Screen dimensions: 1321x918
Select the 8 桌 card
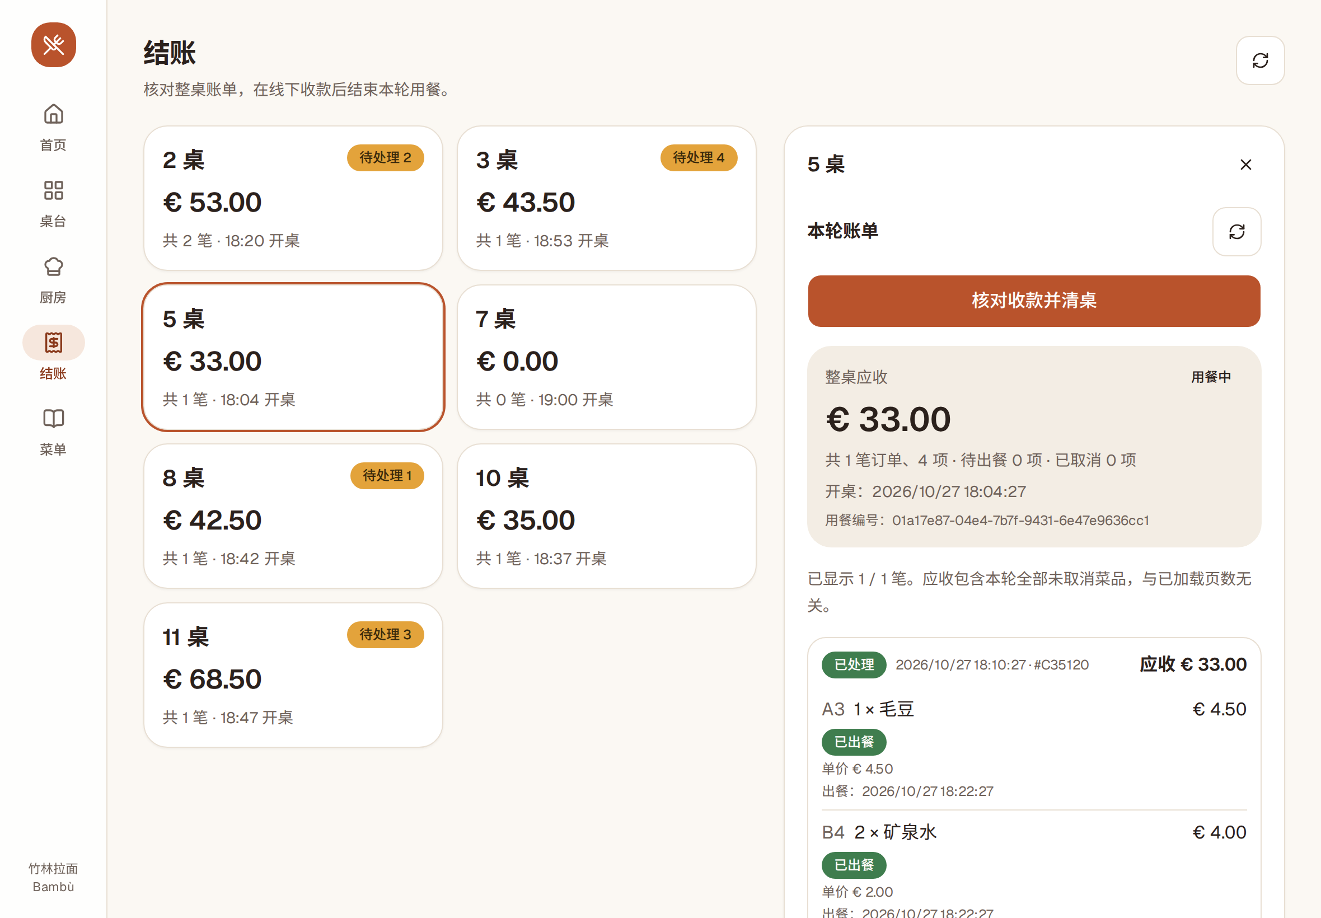293,516
